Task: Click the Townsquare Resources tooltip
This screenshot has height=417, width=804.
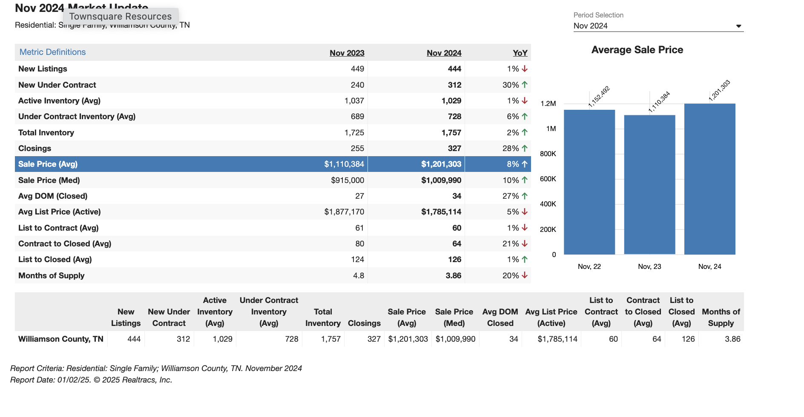Action: click(121, 17)
